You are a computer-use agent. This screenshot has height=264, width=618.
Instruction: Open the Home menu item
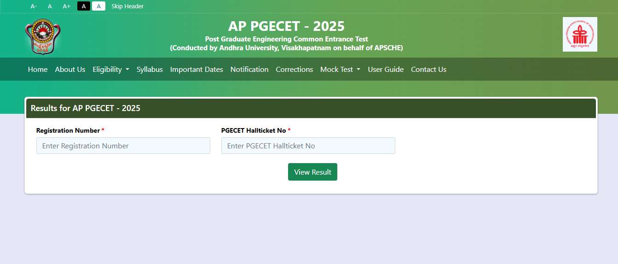click(38, 70)
